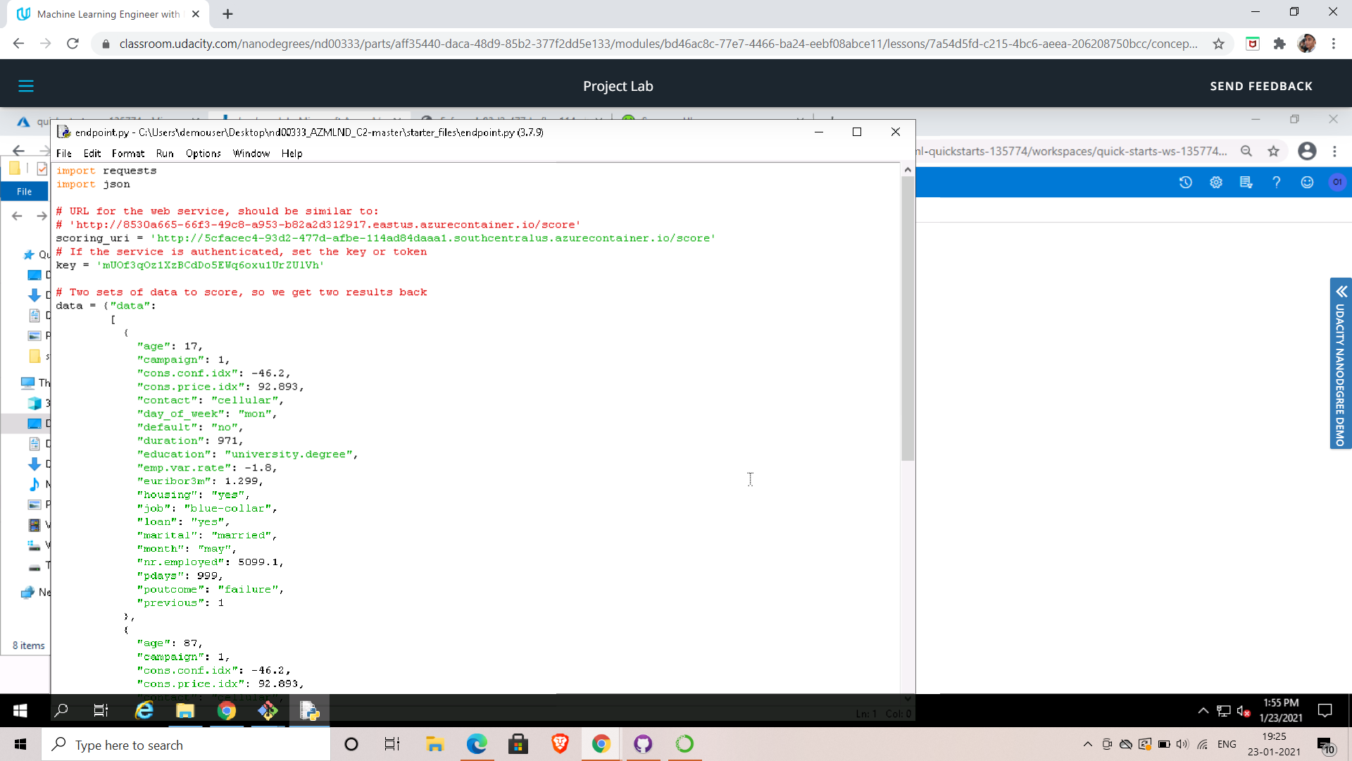
Task: Show hidden icons in system tray
Action: (1087, 744)
